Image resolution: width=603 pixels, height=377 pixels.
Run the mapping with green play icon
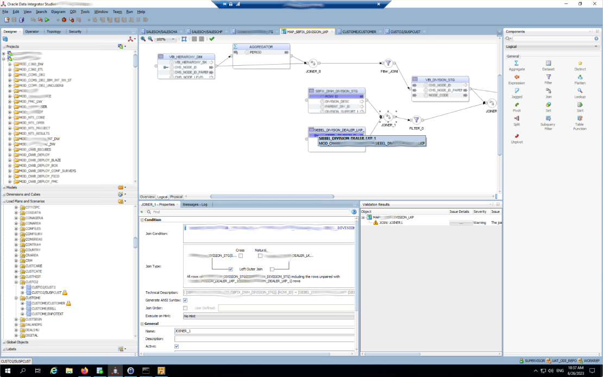[47, 20]
